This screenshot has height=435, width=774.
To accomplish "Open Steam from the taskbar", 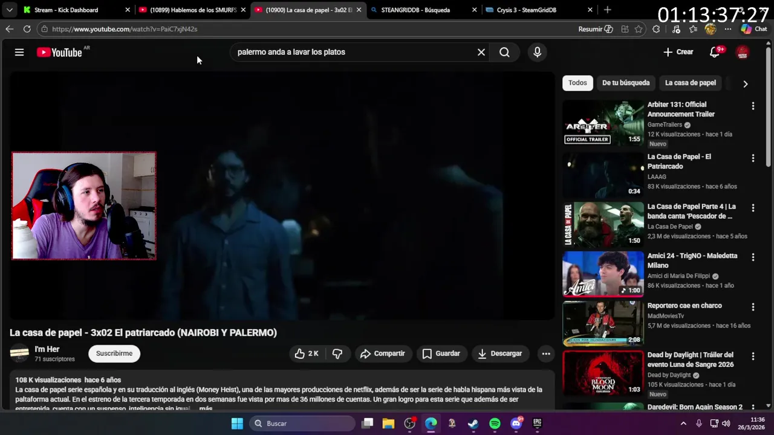I will tap(473, 424).
